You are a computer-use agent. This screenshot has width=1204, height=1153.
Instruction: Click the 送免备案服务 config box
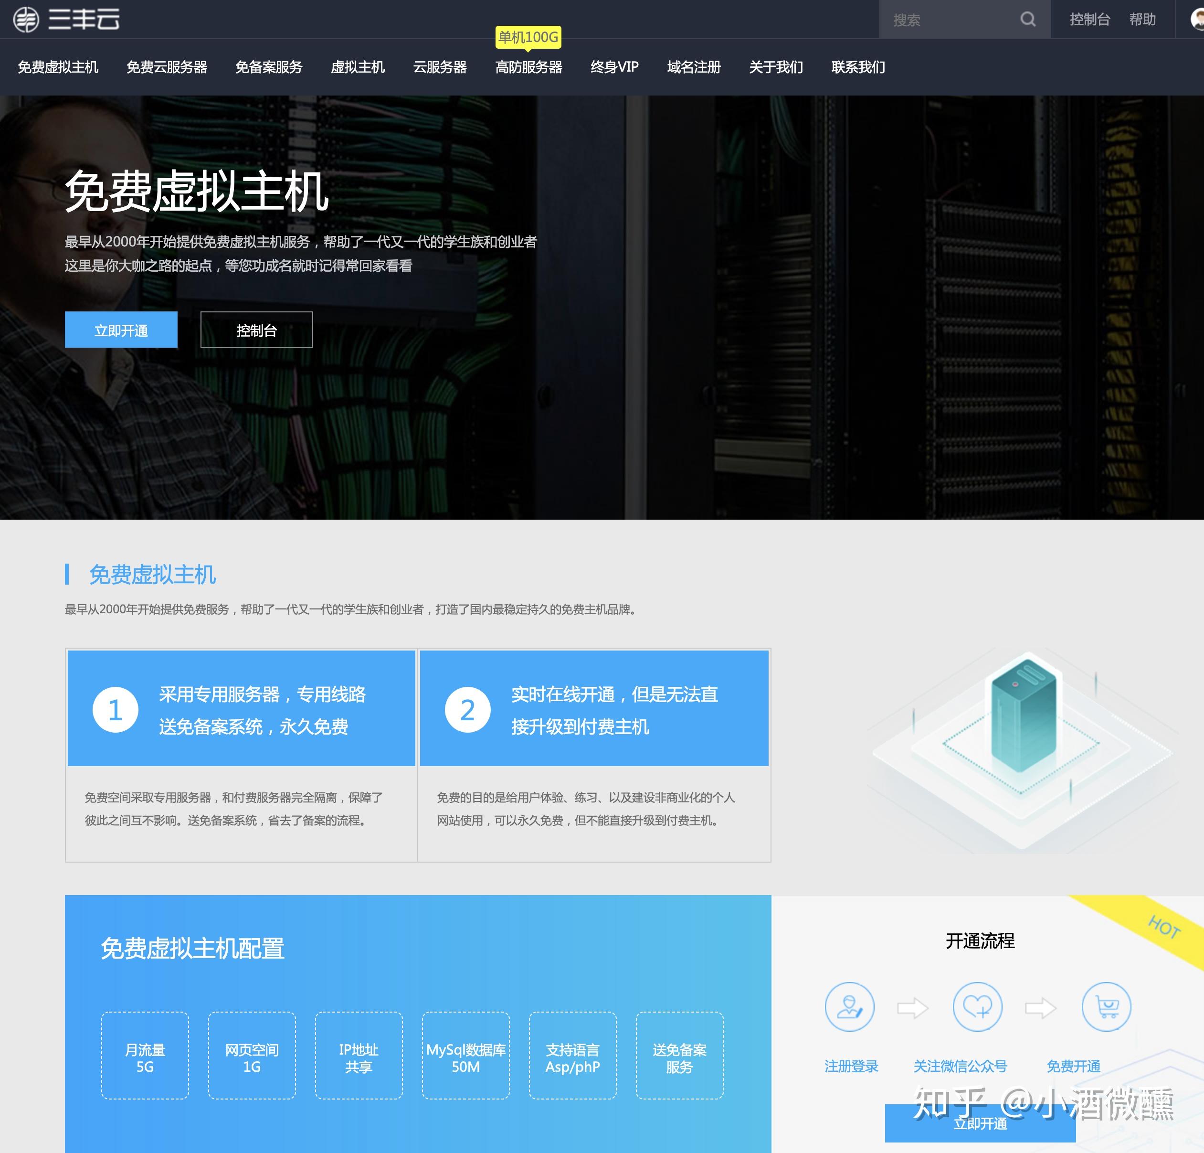(x=679, y=1055)
